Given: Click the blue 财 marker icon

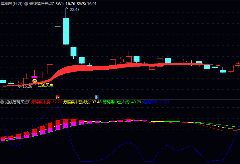Looking at the screenshot, I should [x=97, y=97].
